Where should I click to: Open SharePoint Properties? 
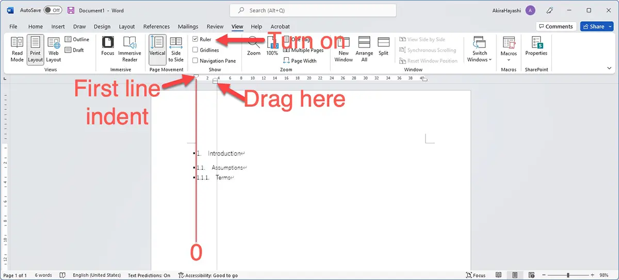click(x=536, y=46)
